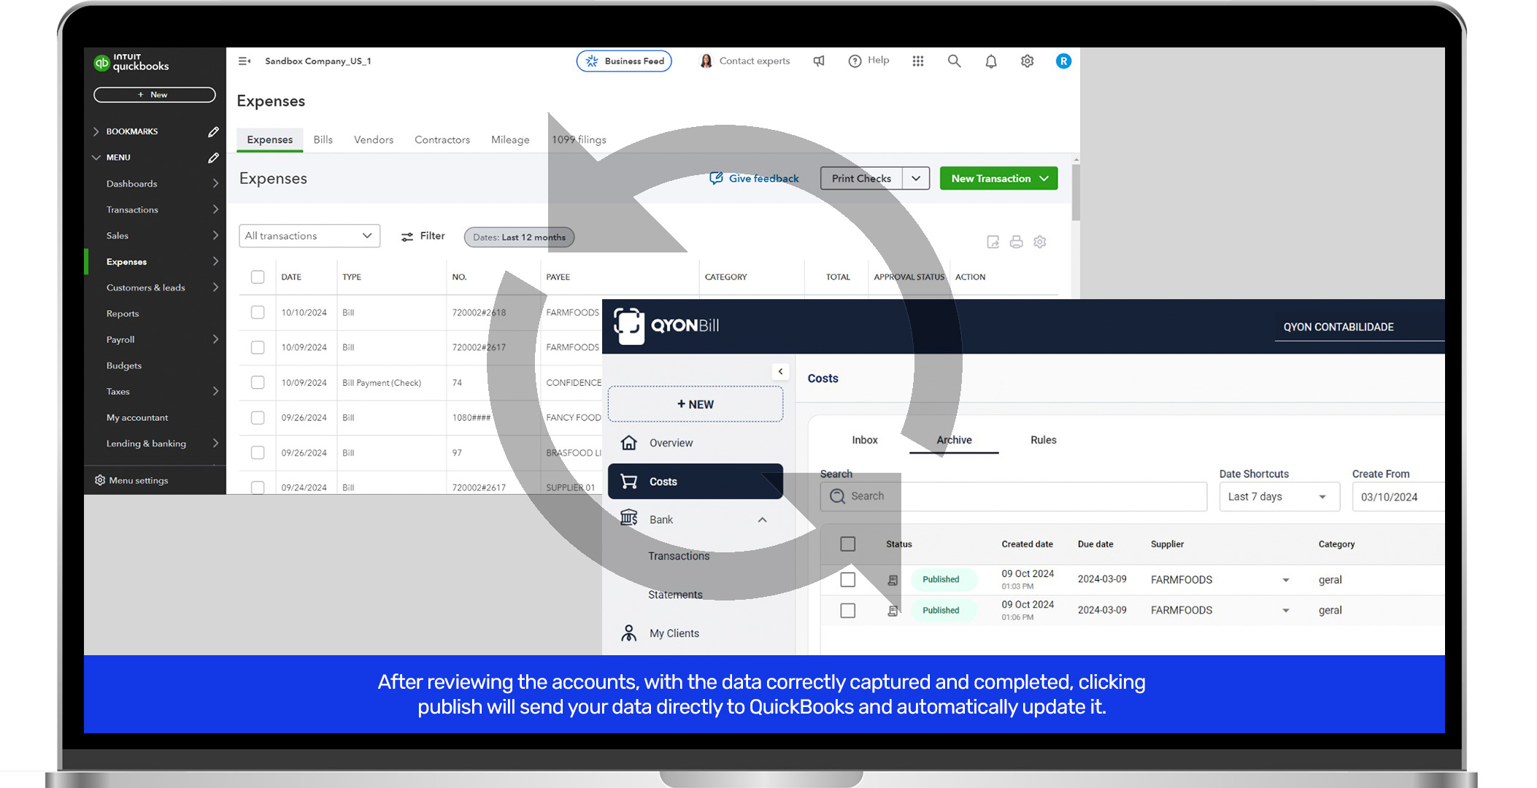Click the megaphone announcements icon
This screenshot has height=788, width=1537.
819,61
